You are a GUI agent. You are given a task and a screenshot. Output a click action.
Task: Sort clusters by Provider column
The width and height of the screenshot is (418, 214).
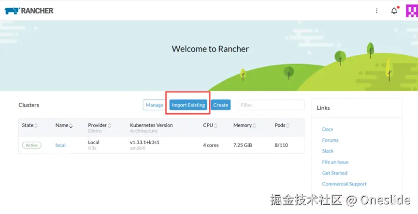tap(100, 125)
